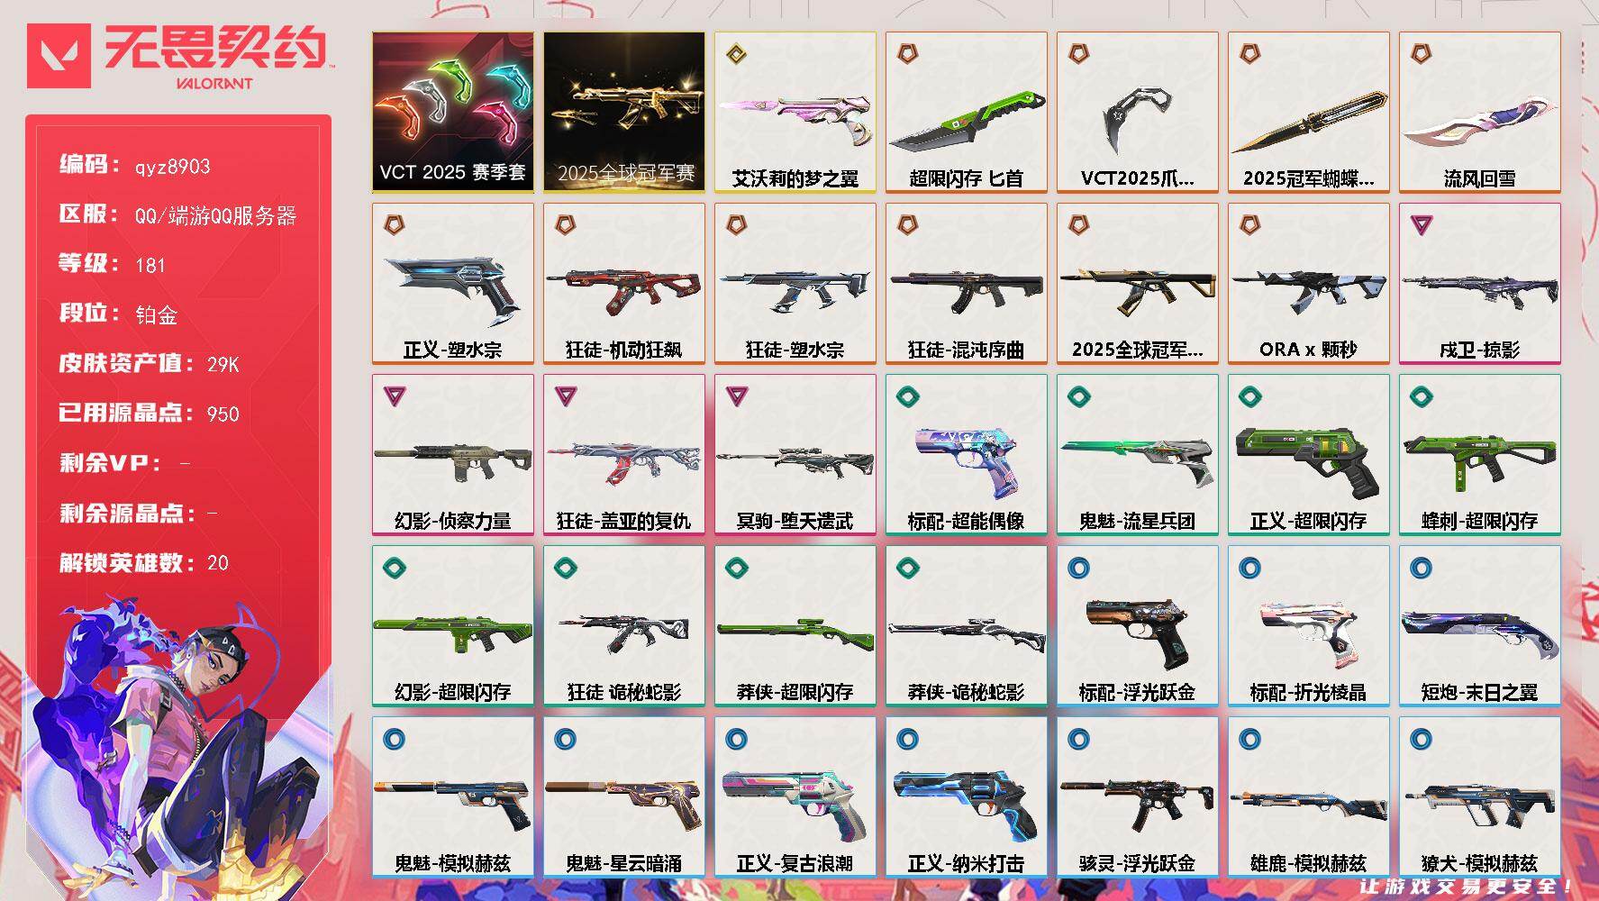Click the Valorant logo icon

(59, 56)
